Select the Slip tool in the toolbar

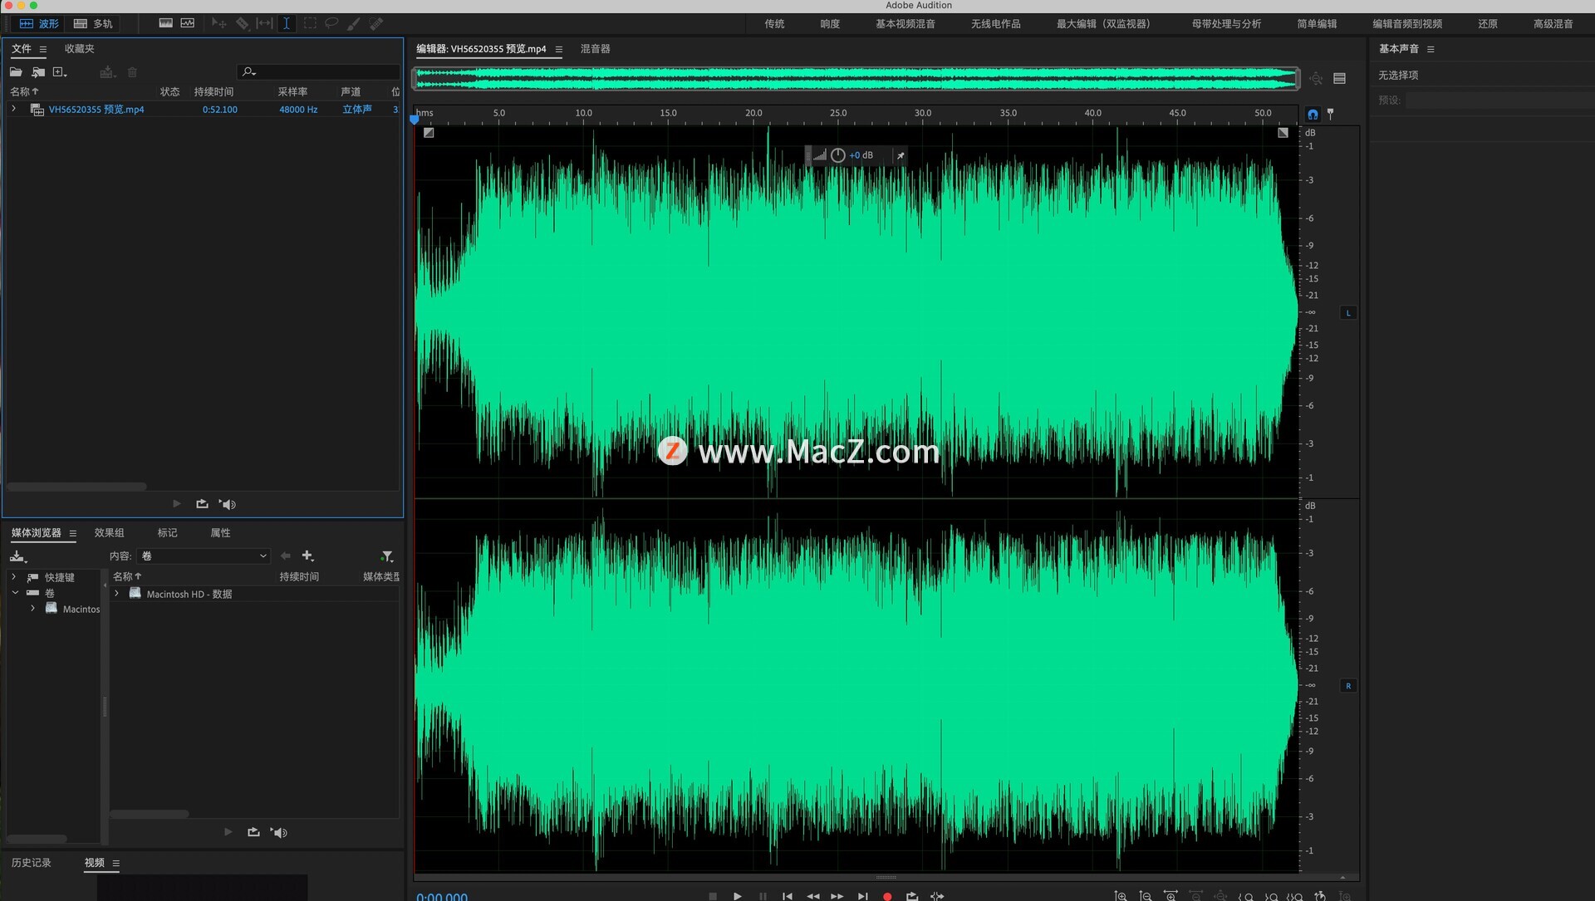[264, 23]
